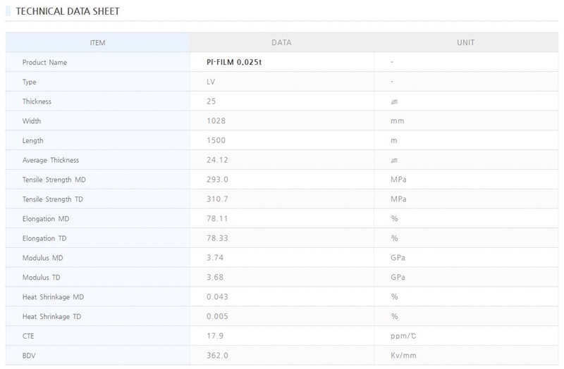Select the DATA column header

(x=281, y=43)
